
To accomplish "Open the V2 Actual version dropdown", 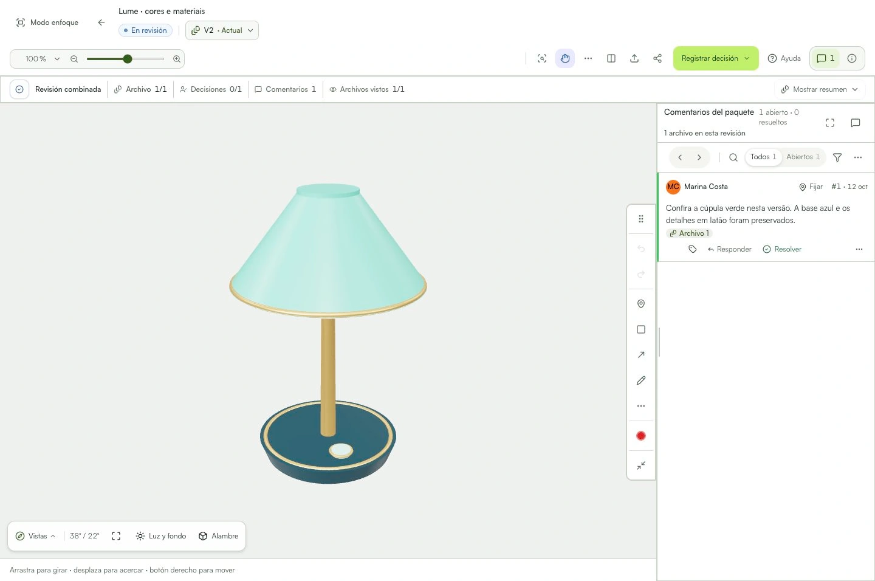I will (x=222, y=30).
